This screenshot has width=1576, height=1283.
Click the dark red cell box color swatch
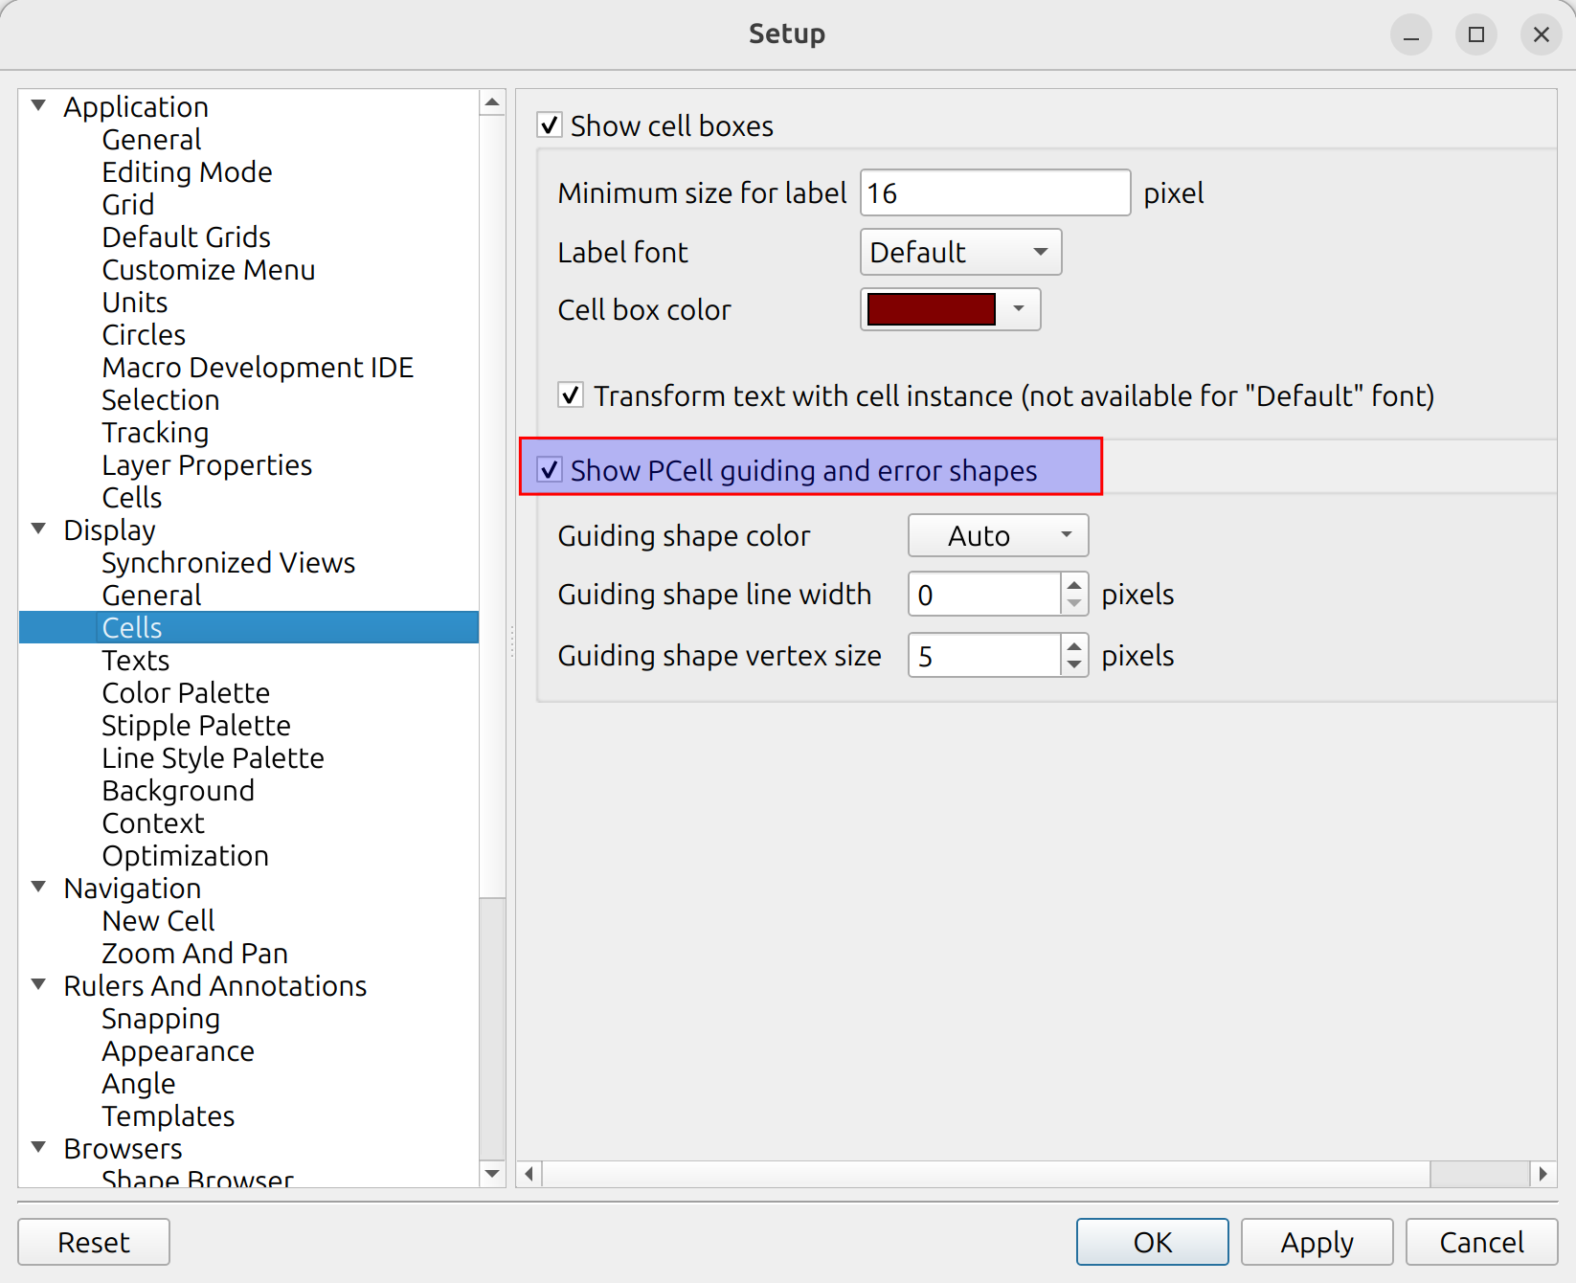tap(931, 309)
